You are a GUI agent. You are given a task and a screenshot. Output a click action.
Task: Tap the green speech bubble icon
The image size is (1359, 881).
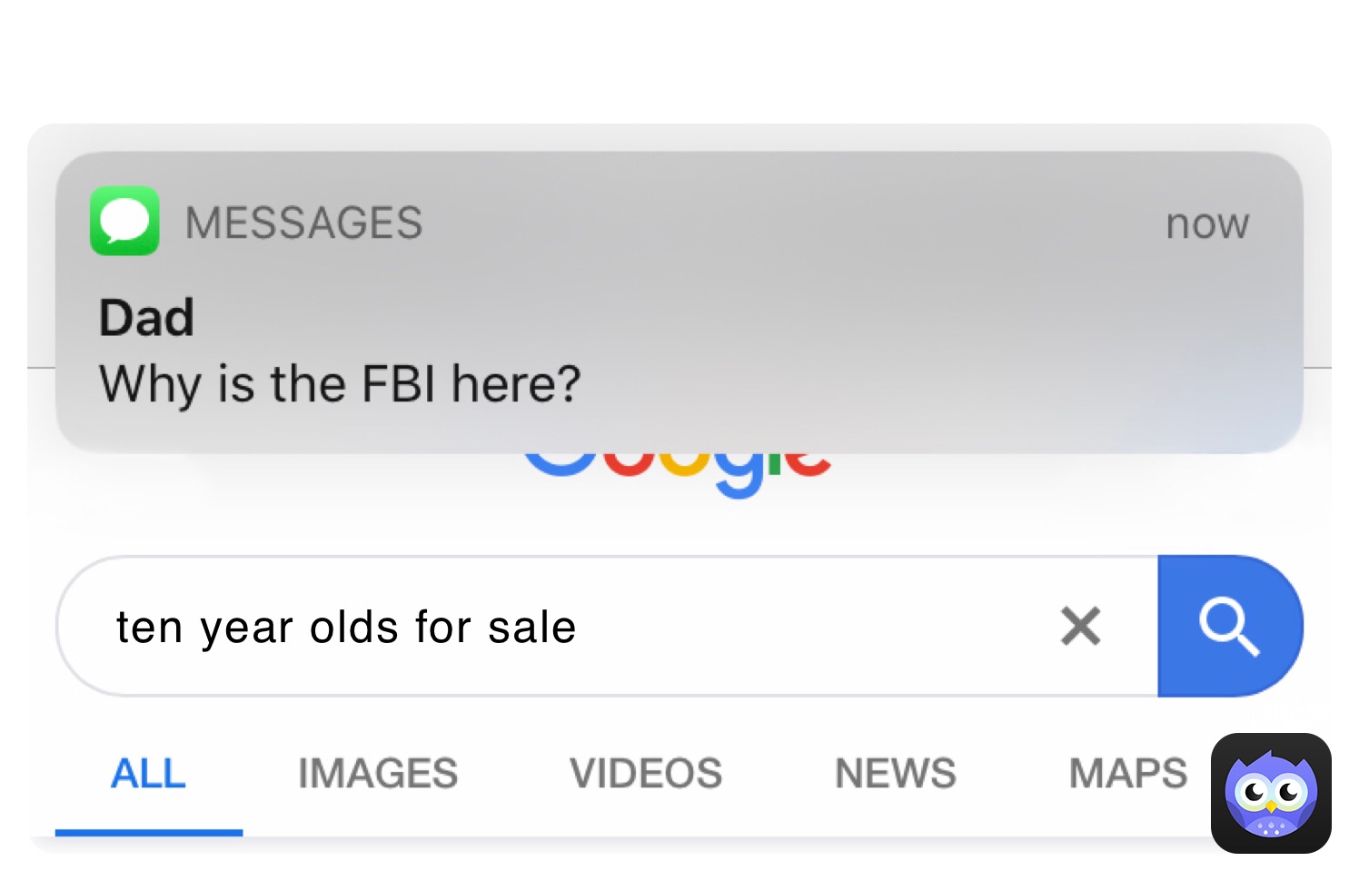124,221
